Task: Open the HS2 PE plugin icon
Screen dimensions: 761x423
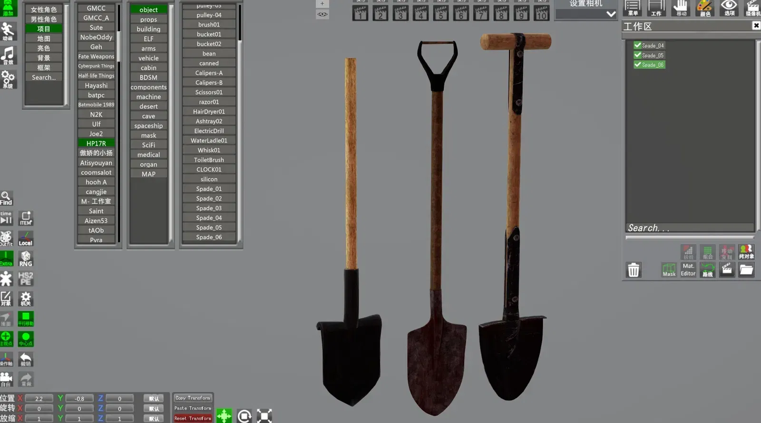Action: (26, 279)
